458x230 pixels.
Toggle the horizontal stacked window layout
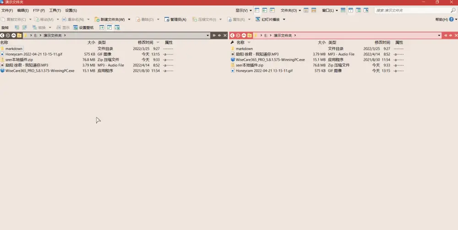click(343, 10)
